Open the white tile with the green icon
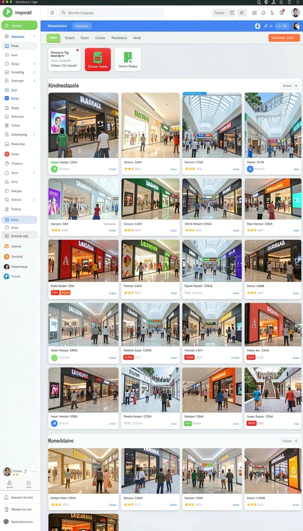The image size is (303, 531). tap(128, 60)
